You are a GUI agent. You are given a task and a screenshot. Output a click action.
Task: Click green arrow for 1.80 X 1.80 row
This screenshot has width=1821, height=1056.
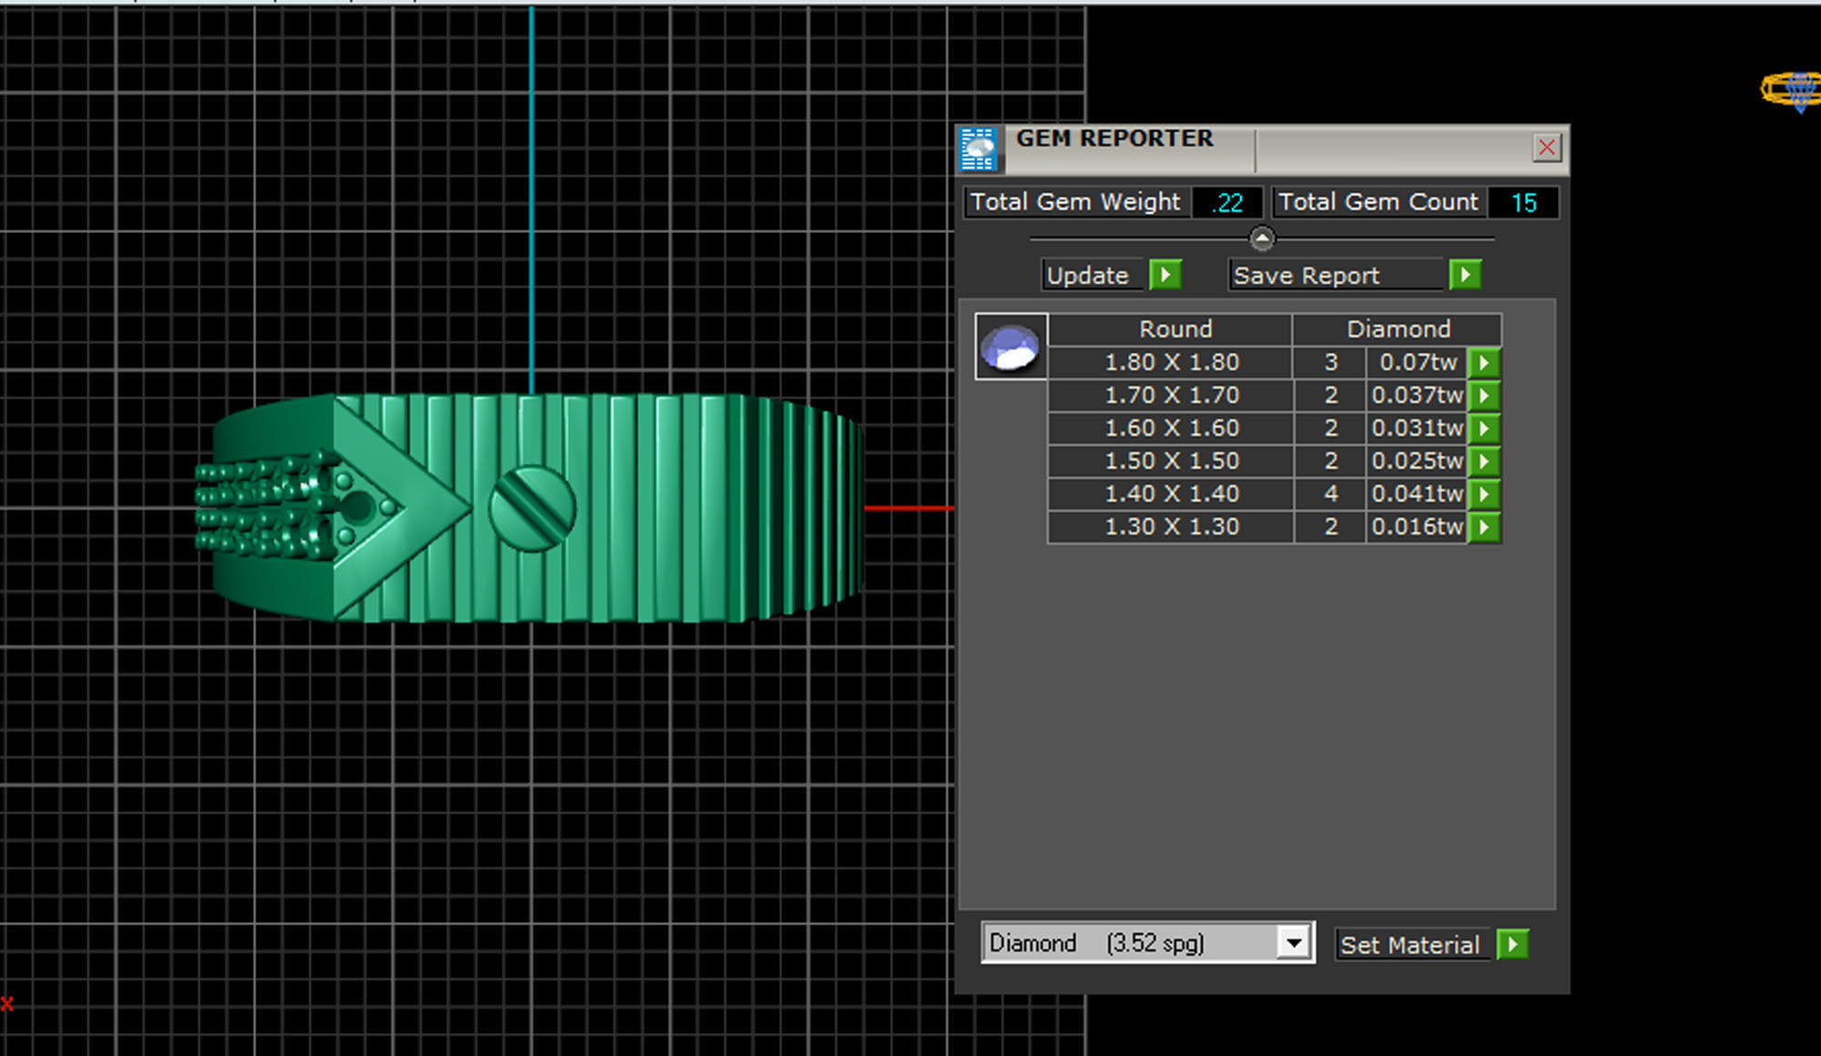coord(1484,362)
